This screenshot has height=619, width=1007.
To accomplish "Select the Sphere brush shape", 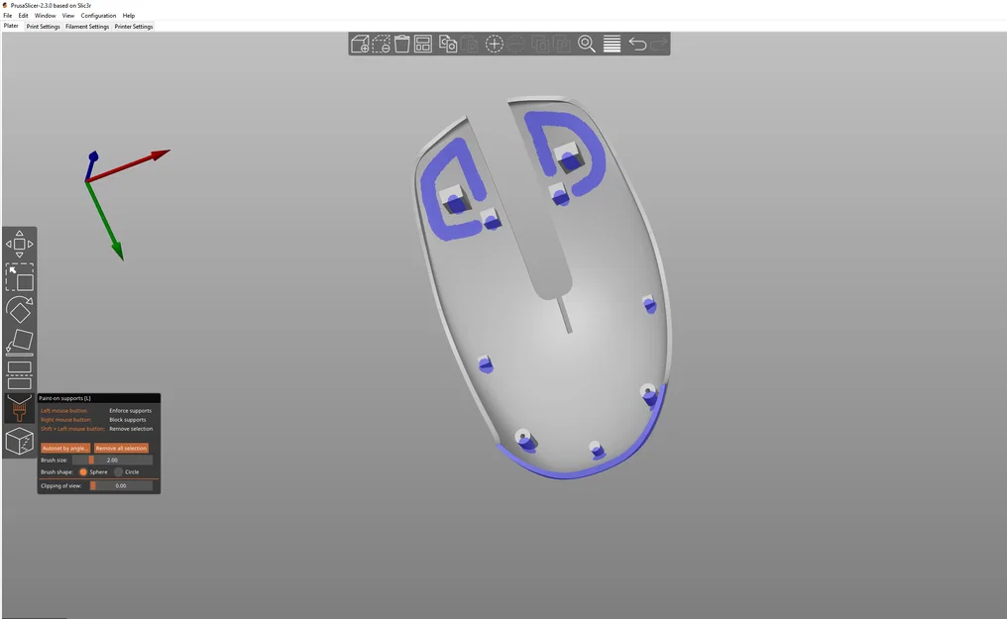I will (84, 471).
